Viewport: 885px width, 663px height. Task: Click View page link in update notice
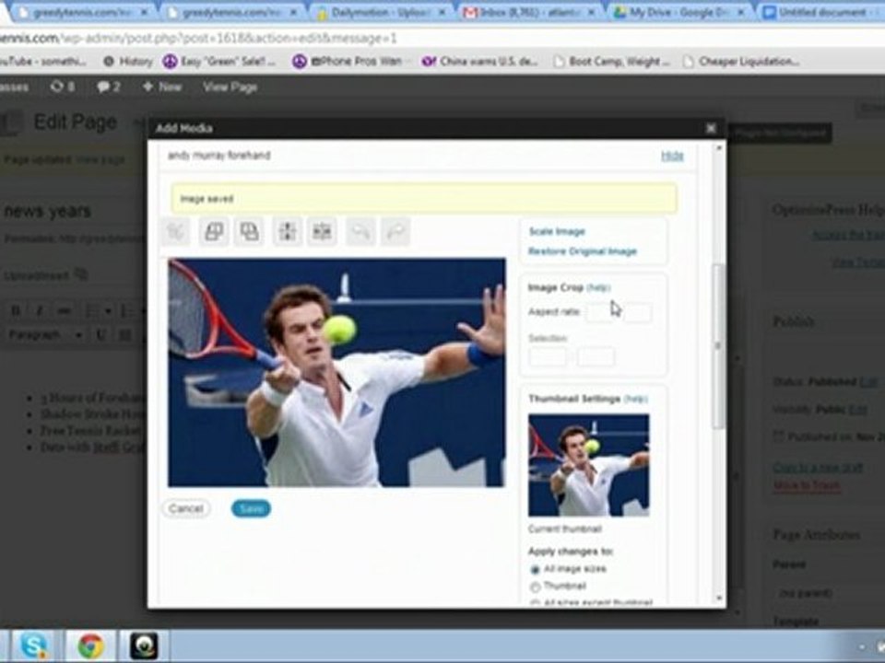[100, 159]
